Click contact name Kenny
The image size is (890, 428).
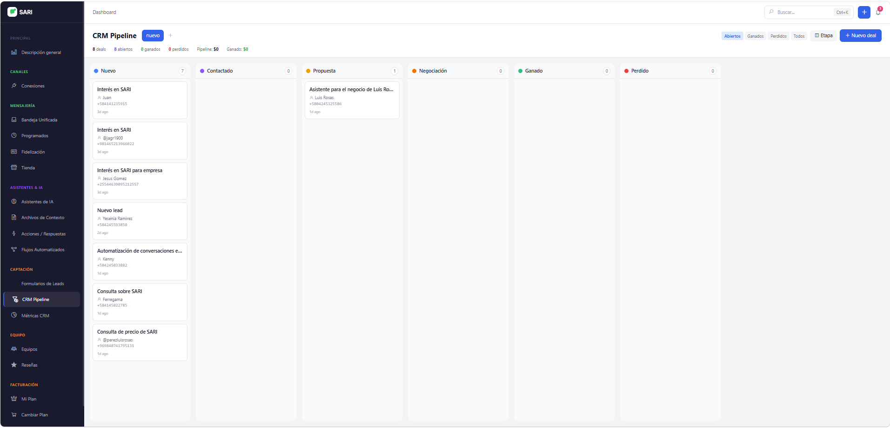point(108,259)
